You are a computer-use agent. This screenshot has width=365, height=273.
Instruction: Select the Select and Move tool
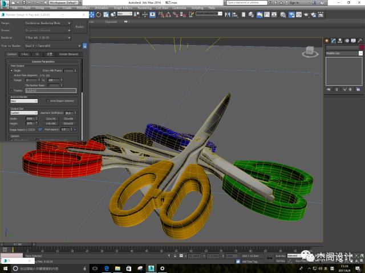click(92, 15)
